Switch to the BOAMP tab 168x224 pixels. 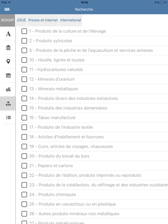7,20
